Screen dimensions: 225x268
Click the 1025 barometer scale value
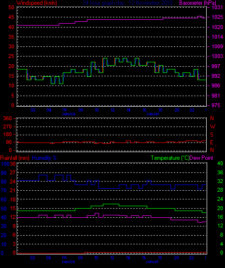[x=217, y=17]
